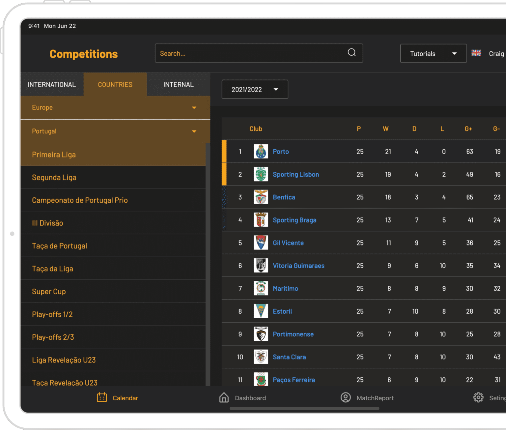The height and width of the screenshot is (430, 506).
Task: Click the Sporting Braga club crest
Action: tap(261, 220)
